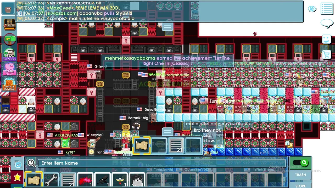Open the smiley emote icon
This screenshot has height=188, width=335.
[x=327, y=39]
